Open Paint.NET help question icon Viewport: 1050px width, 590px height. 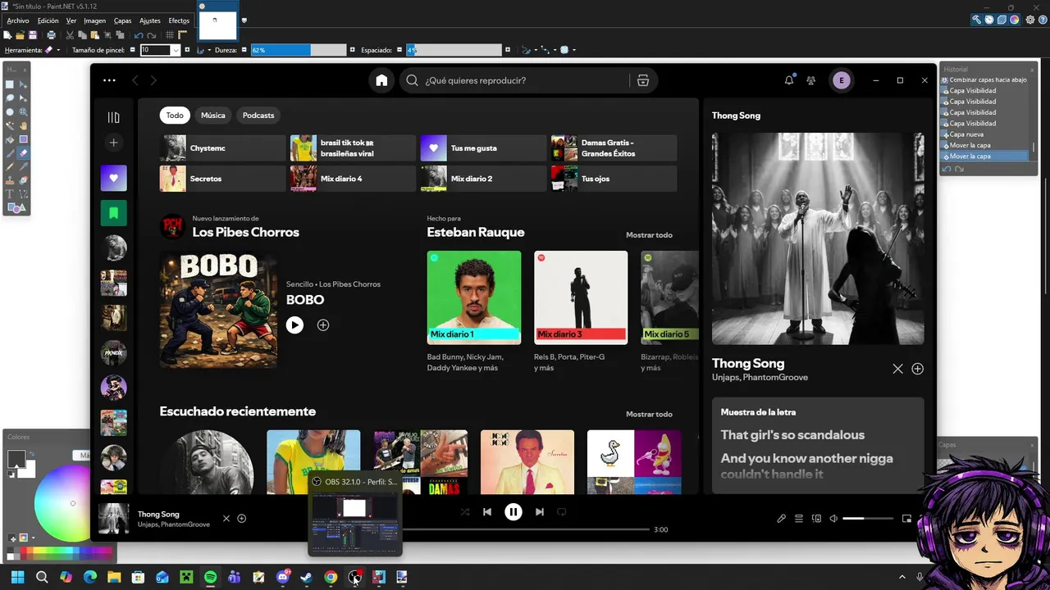[x=1043, y=20]
